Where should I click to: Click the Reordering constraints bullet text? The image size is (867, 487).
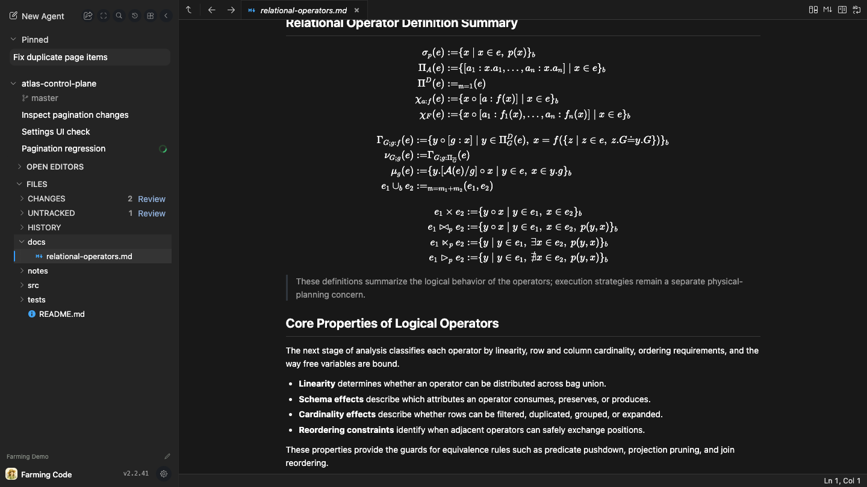click(471, 430)
